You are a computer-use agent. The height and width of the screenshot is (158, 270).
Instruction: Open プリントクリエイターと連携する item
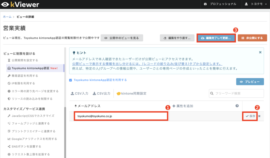pyautogui.click(x=31, y=131)
